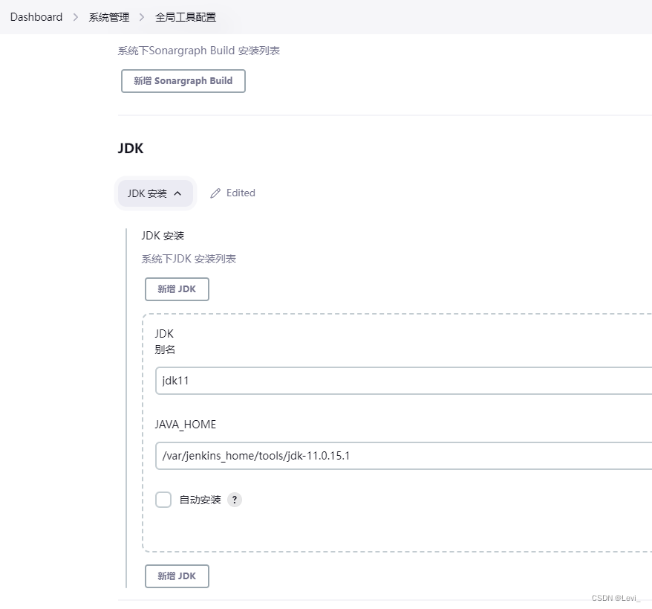Screen dimensions: 652x609
Task: Click the JDK section heading
Action: [131, 148]
